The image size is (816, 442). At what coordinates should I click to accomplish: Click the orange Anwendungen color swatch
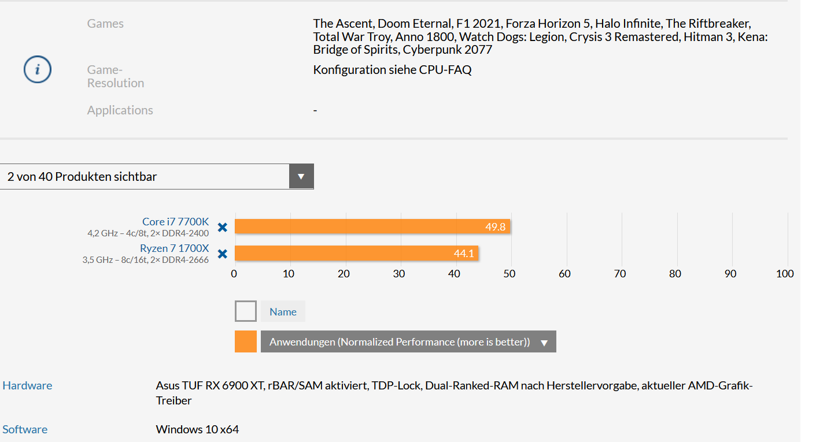pyautogui.click(x=246, y=341)
